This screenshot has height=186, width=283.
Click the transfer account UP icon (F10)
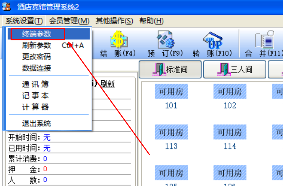213,40
